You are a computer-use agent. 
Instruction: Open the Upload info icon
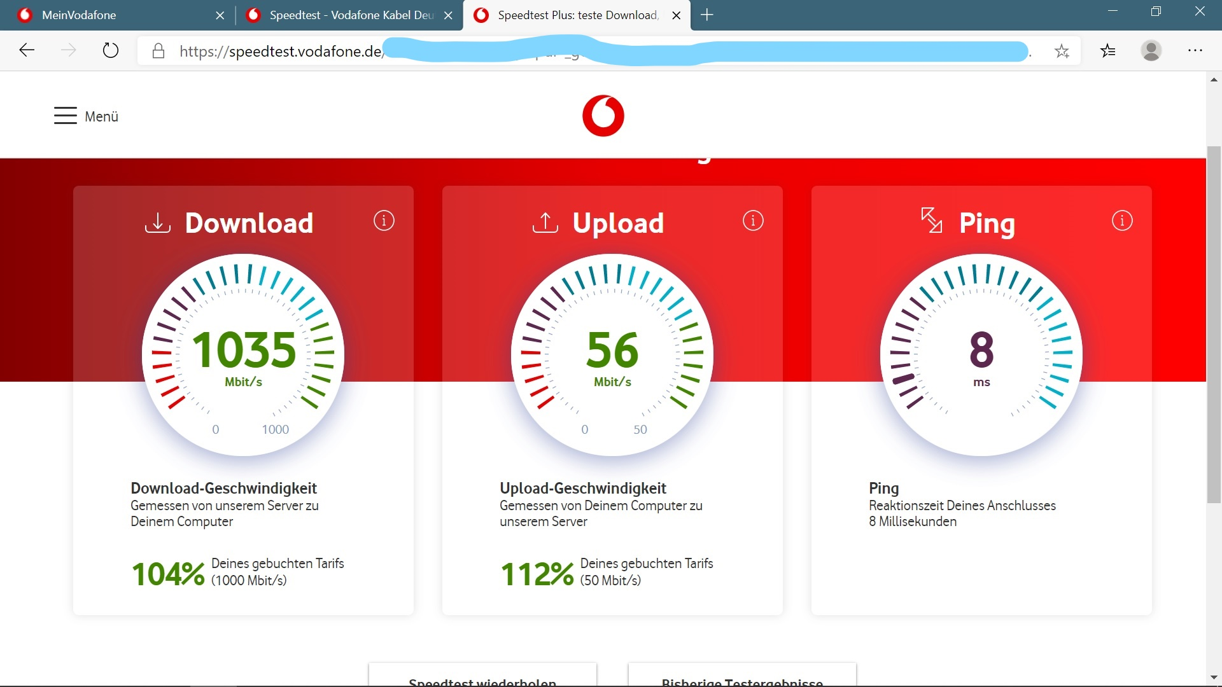tap(753, 221)
